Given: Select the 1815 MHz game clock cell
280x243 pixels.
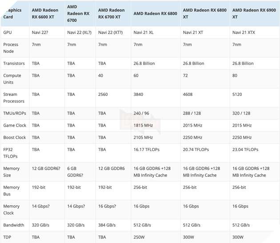Looking at the screenshot, I should click(144, 126).
